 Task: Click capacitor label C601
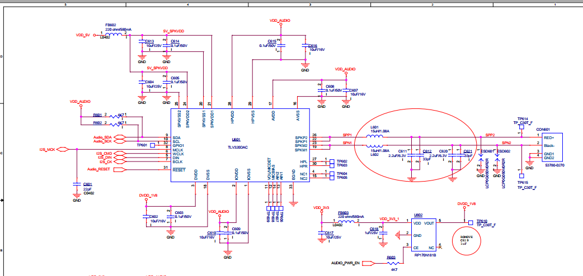click(88, 184)
